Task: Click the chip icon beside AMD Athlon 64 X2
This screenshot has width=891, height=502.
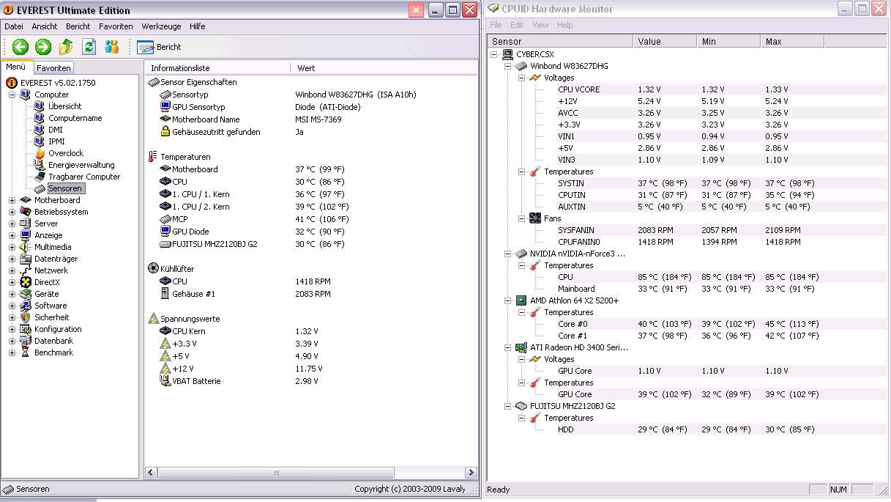Action: point(521,300)
